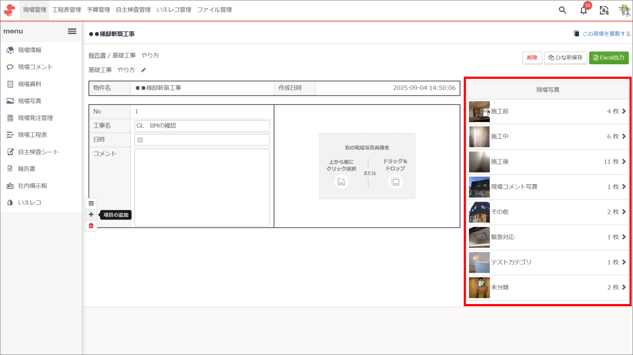Click the search magnifier icon

[562, 10]
